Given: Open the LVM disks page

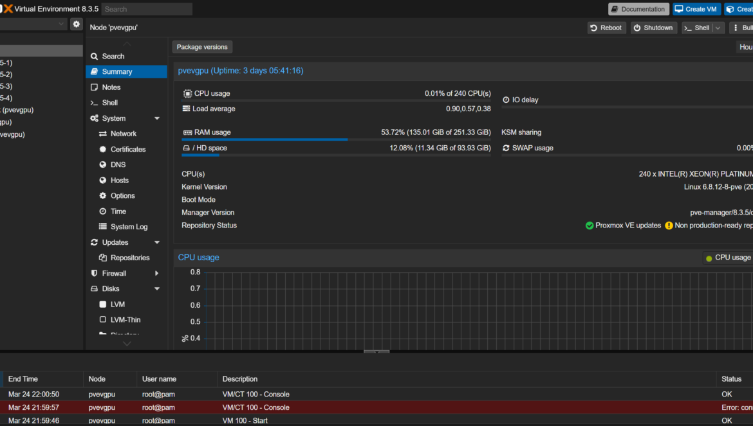Looking at the screenshot, I should (x=126, y=305).
